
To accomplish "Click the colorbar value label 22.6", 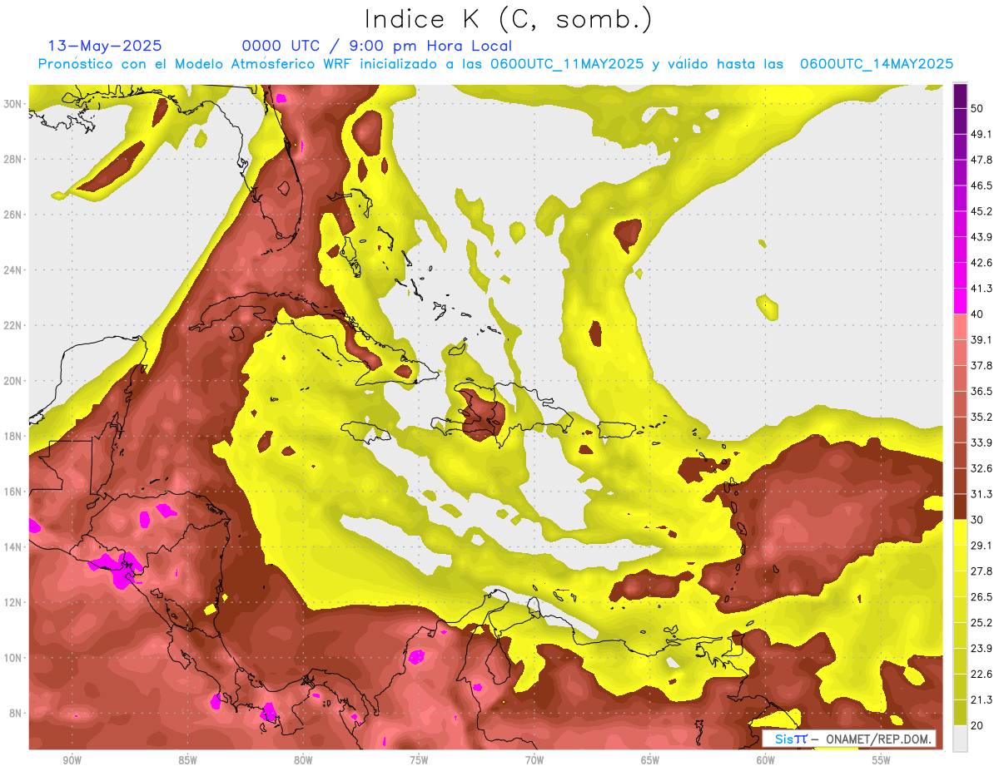I will pos(982,674).
